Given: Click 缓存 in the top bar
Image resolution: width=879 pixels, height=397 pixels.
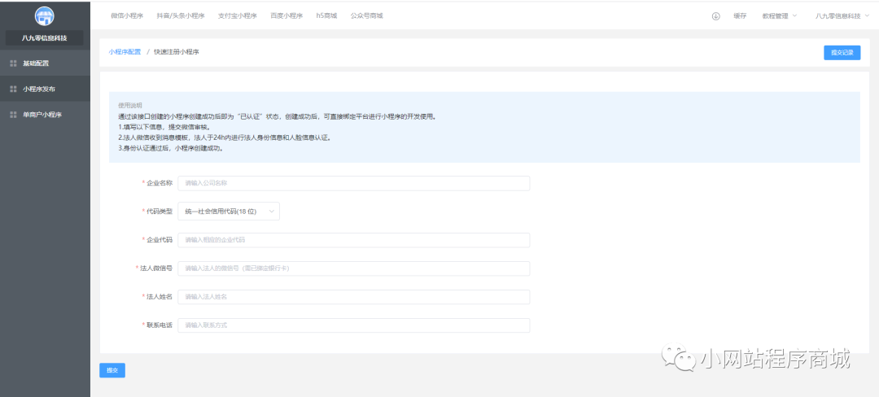Looking at the screenshot, I should pyautogui.click(x=740, y=16).
